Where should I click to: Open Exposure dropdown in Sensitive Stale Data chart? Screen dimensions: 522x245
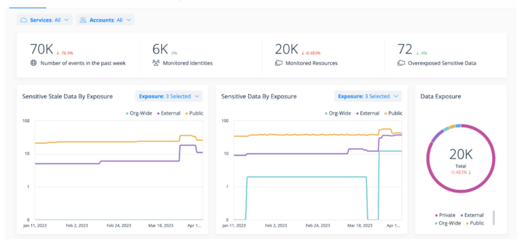pyautogui.click(x=169, y=96)
